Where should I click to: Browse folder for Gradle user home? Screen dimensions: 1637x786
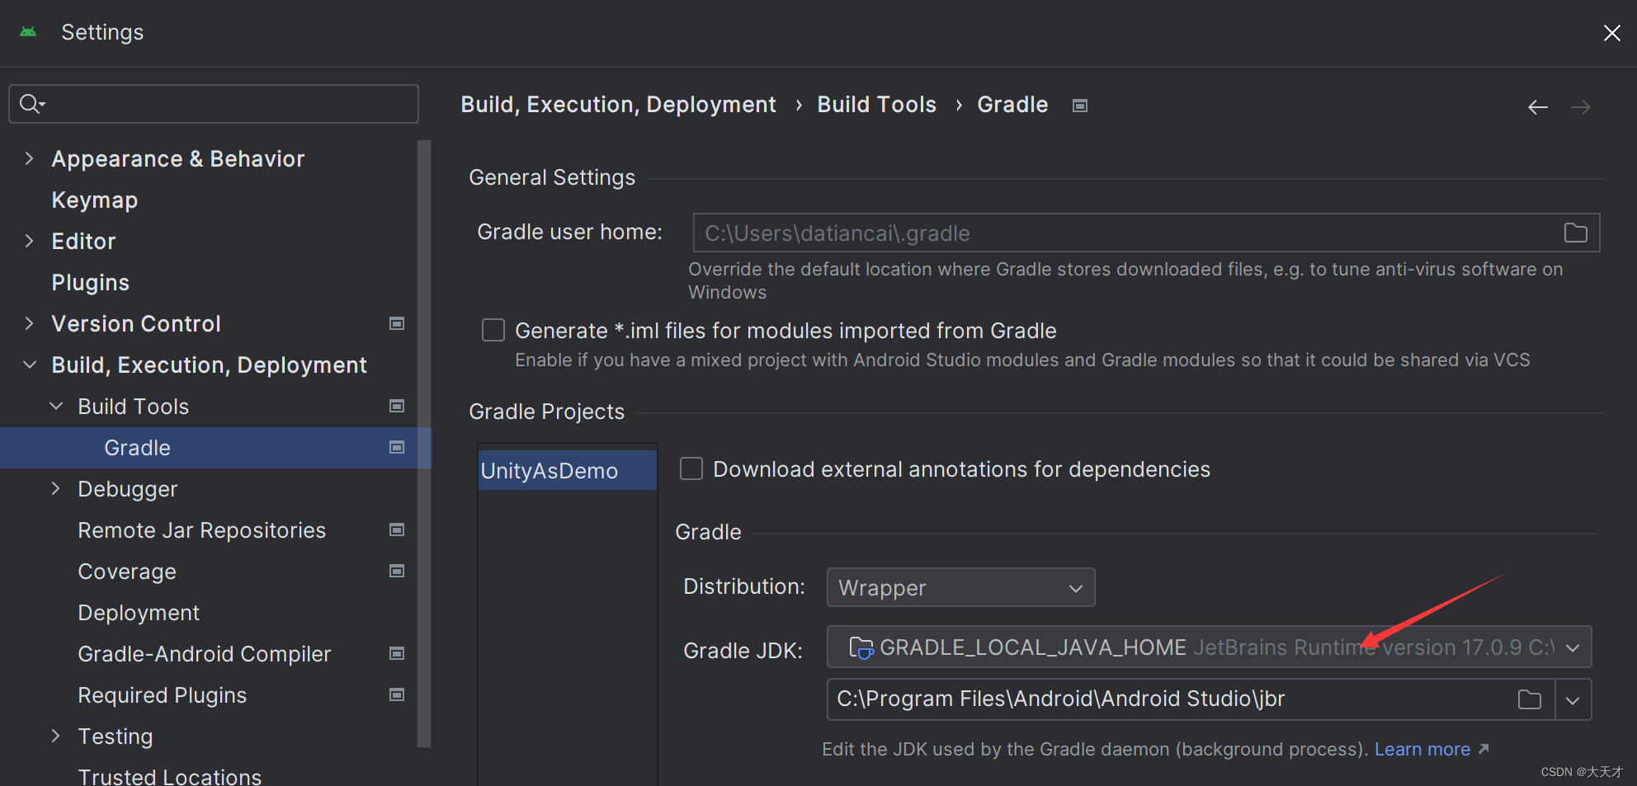[1575, 233]
